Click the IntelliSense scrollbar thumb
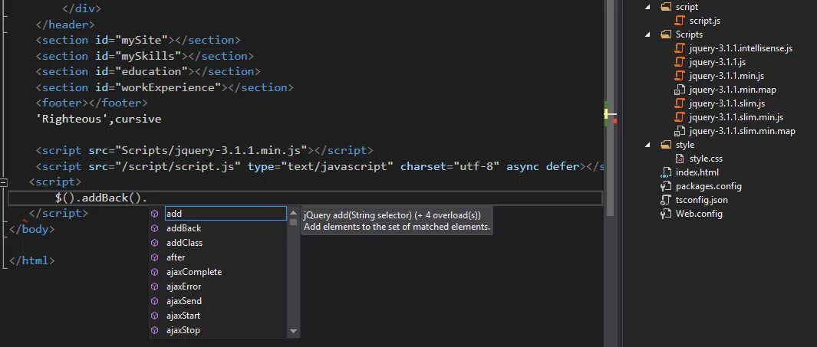The height and width of the screenshot is (347, 817). 293,222
